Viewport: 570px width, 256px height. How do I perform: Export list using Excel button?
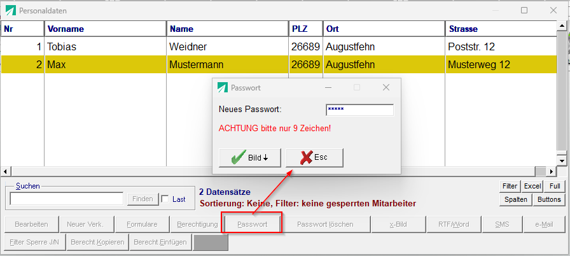tap(532, 186)
